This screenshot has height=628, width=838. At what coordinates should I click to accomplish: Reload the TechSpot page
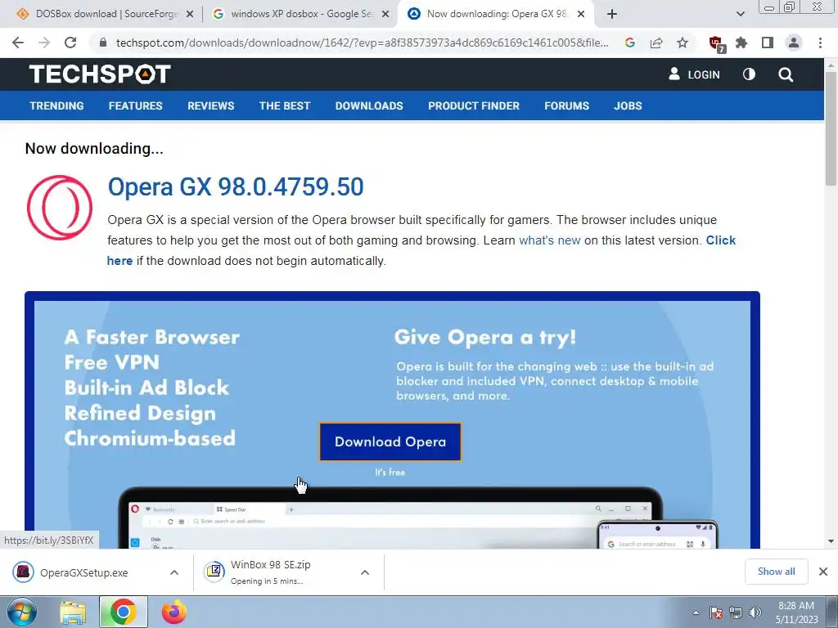(x=70, y=43)
